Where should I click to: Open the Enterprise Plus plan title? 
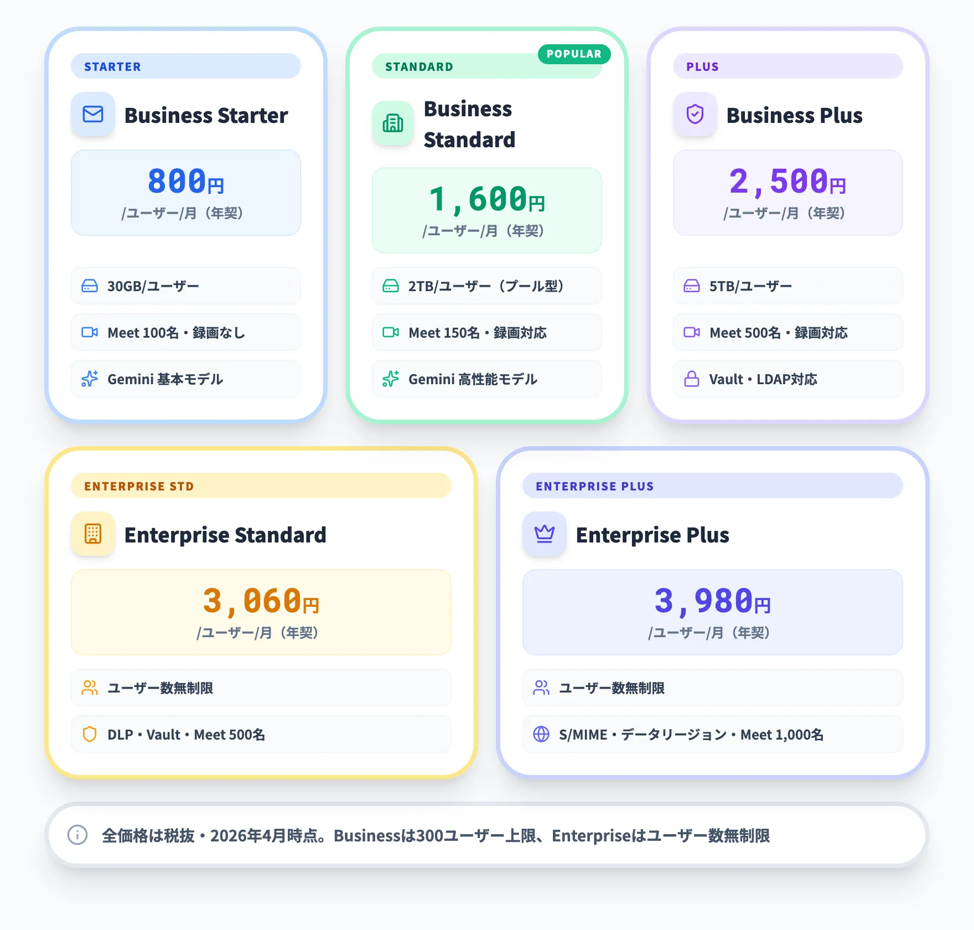coord(652,535)
